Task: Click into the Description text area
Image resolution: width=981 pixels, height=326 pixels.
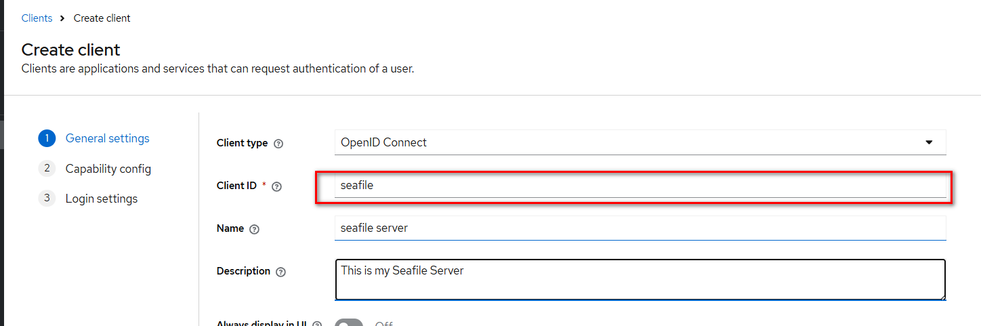Action: pos(640,279)
